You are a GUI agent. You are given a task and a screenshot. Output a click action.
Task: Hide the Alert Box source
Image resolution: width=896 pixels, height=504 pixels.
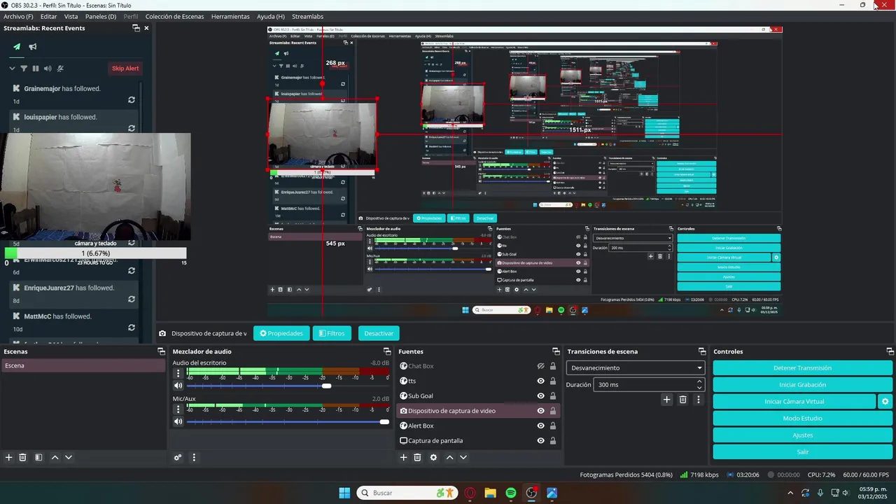tap(540, 426)
